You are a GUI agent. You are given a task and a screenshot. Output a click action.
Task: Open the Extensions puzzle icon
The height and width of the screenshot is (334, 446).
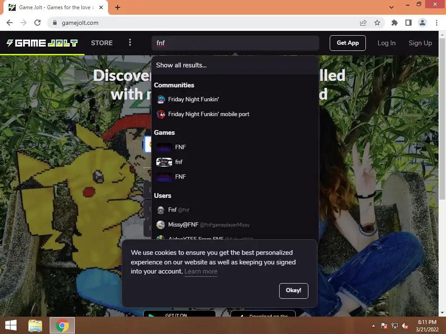tap(394, 23)
